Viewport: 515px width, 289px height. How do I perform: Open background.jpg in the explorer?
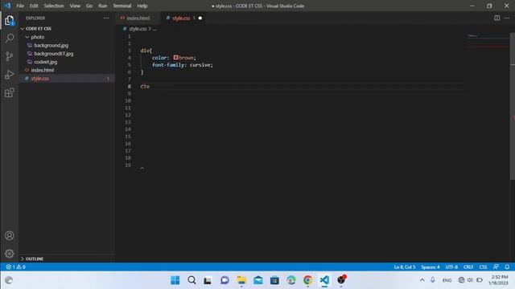click(x=51, y=45)
